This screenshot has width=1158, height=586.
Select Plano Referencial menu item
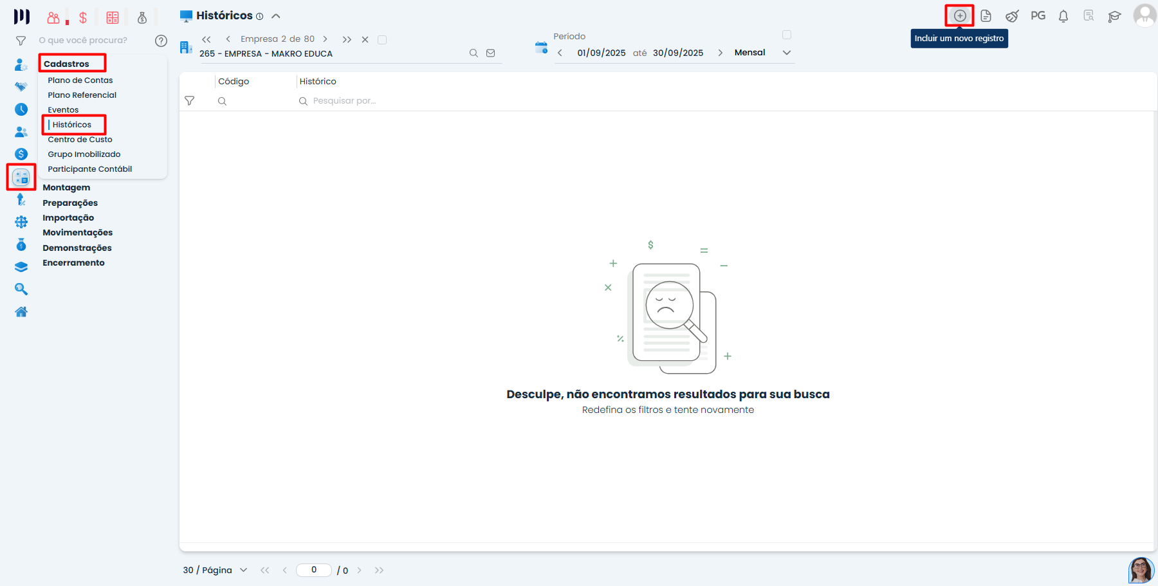(82, 95)
